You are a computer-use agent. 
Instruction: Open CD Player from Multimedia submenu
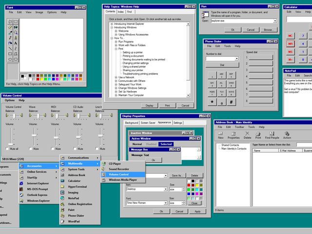point(123,164)
